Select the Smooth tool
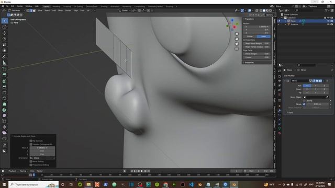Viewport: 335px width, 188px height. pos(4,115)
